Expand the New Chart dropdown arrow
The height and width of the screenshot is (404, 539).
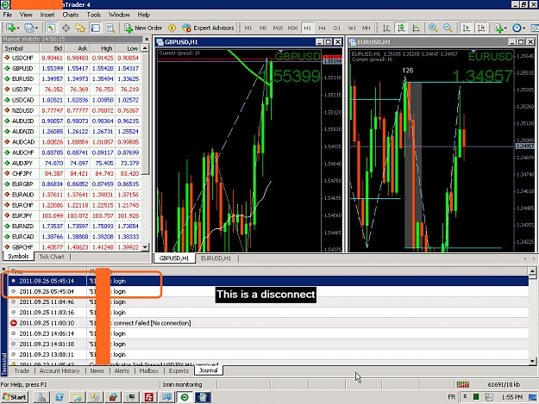(x=18, y=28)
